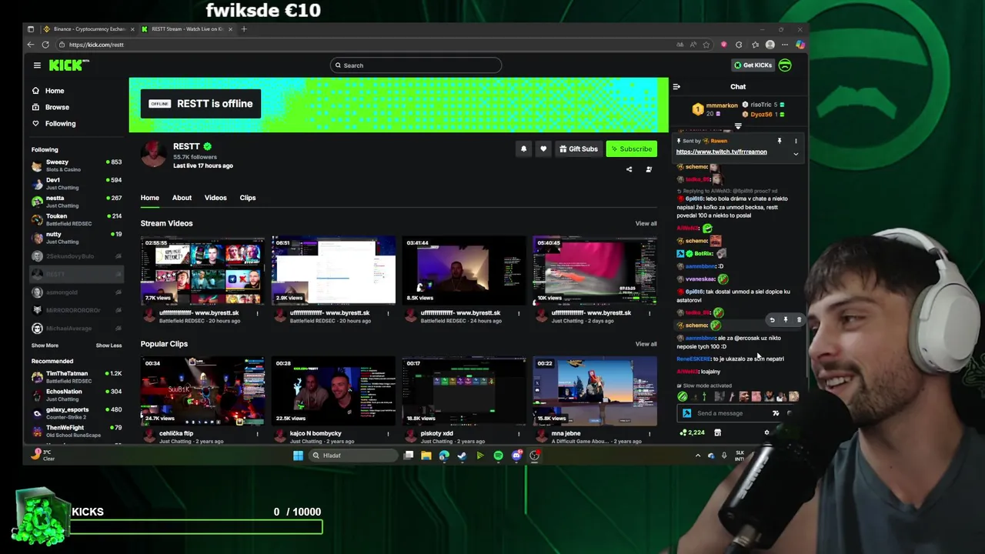View all Popular Clips

coord(646,344)
